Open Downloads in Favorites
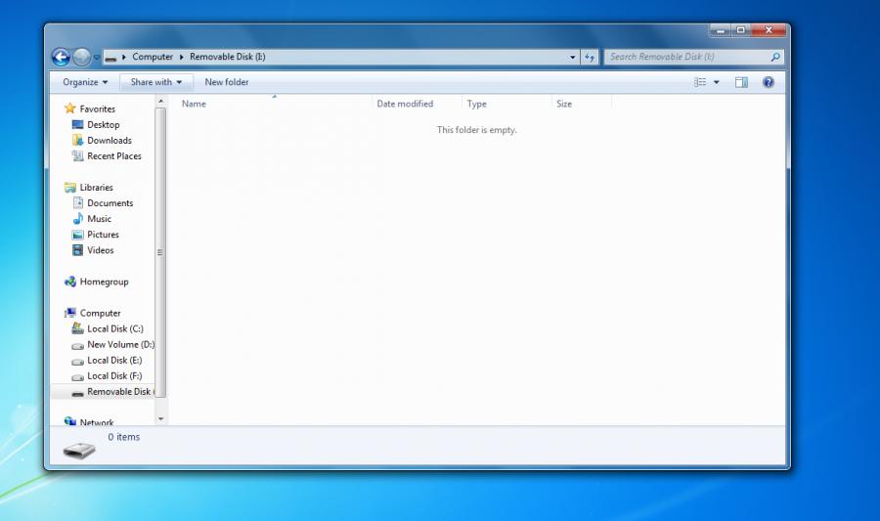Image resolution: width=880 pixels, height=521 pixels. (110, 140)
